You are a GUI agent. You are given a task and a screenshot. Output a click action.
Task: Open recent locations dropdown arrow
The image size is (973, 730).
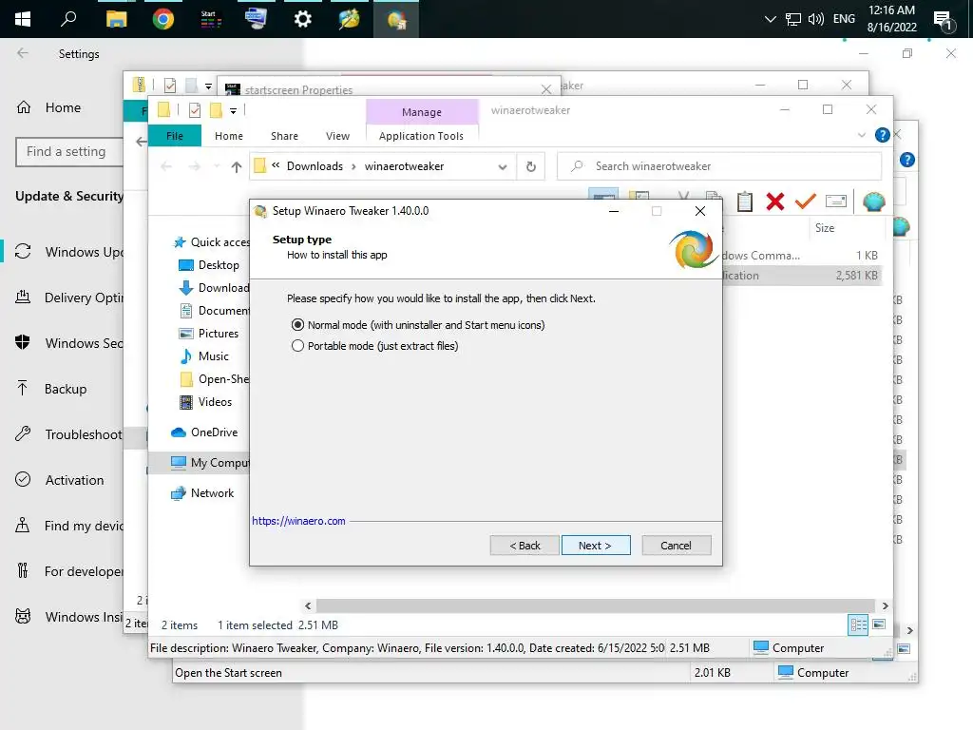point(216,166)
